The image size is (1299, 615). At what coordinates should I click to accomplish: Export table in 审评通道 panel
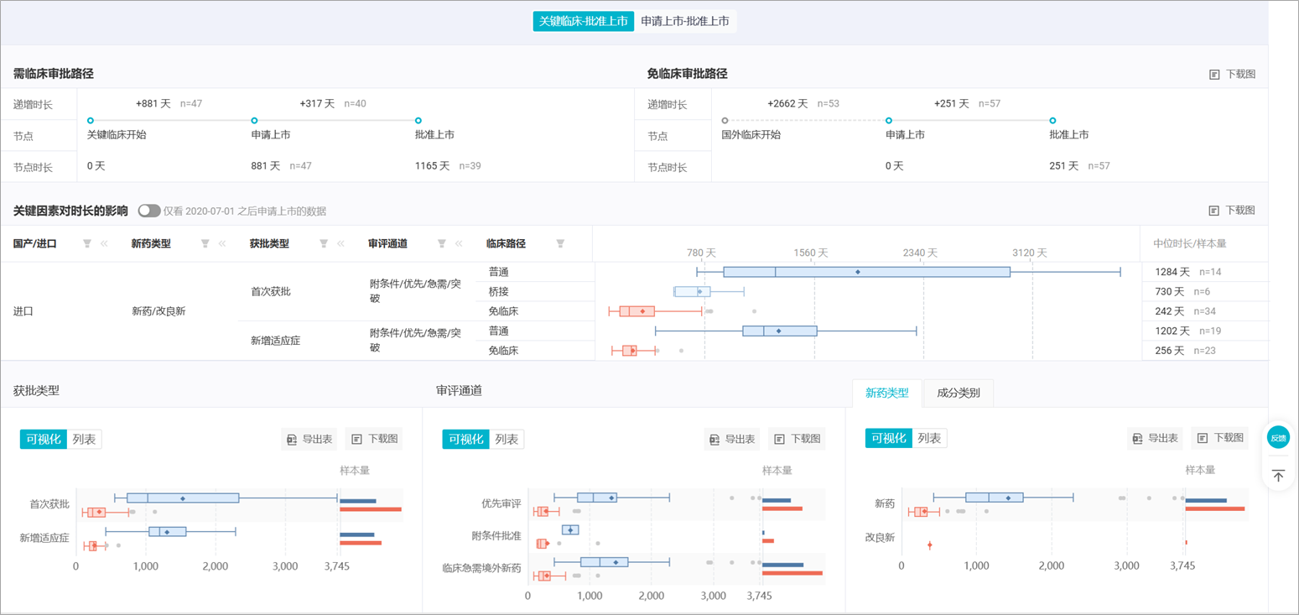point(732,439)
